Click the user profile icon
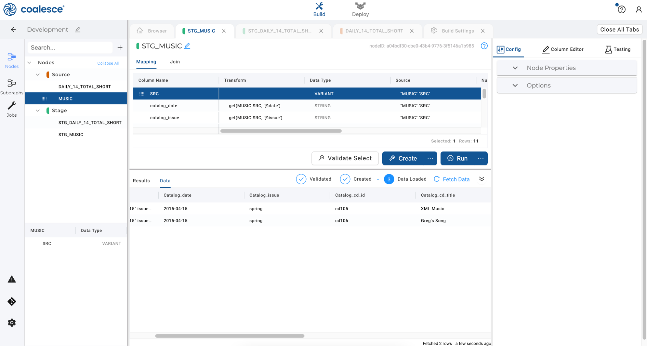The height and width of the screenshot is (346, 647). tap(638, 9)
